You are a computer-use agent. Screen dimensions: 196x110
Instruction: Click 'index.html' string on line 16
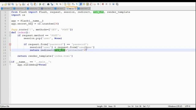pos(62,56)
